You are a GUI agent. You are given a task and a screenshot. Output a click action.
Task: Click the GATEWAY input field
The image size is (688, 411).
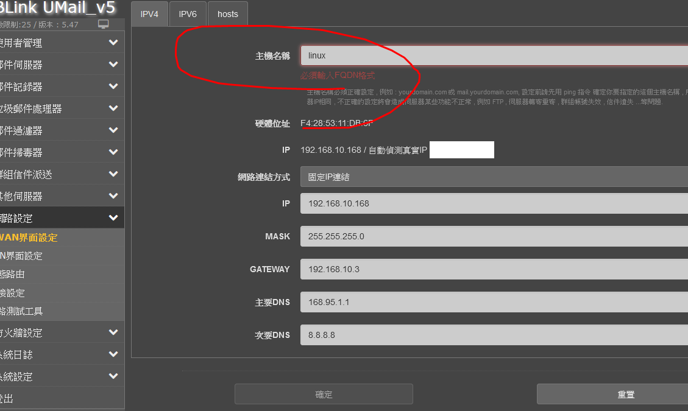point(494,269)
